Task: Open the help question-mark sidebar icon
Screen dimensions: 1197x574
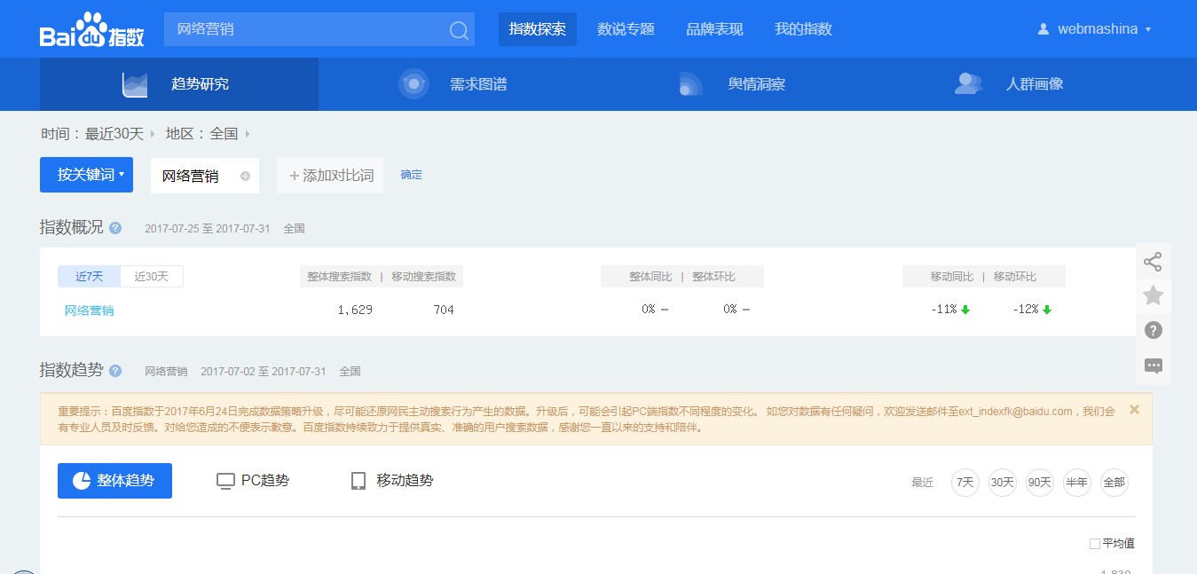Action: [x=1153, y=330]
